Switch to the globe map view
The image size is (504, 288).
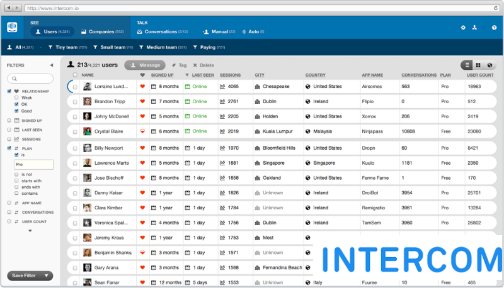[490, 65]
